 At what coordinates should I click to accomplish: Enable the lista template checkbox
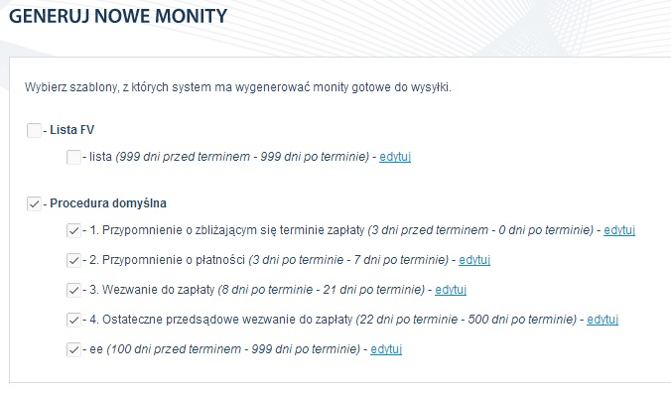point(73,157)
